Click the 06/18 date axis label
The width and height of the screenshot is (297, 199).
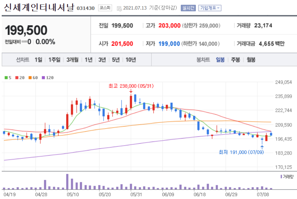(200, 195)
